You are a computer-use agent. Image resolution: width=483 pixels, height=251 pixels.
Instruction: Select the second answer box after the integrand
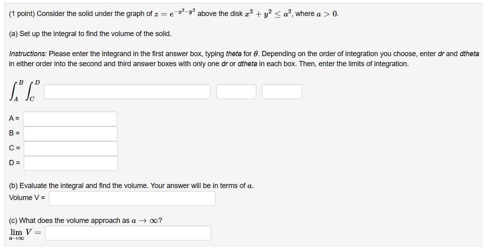[x=236, y=91]
